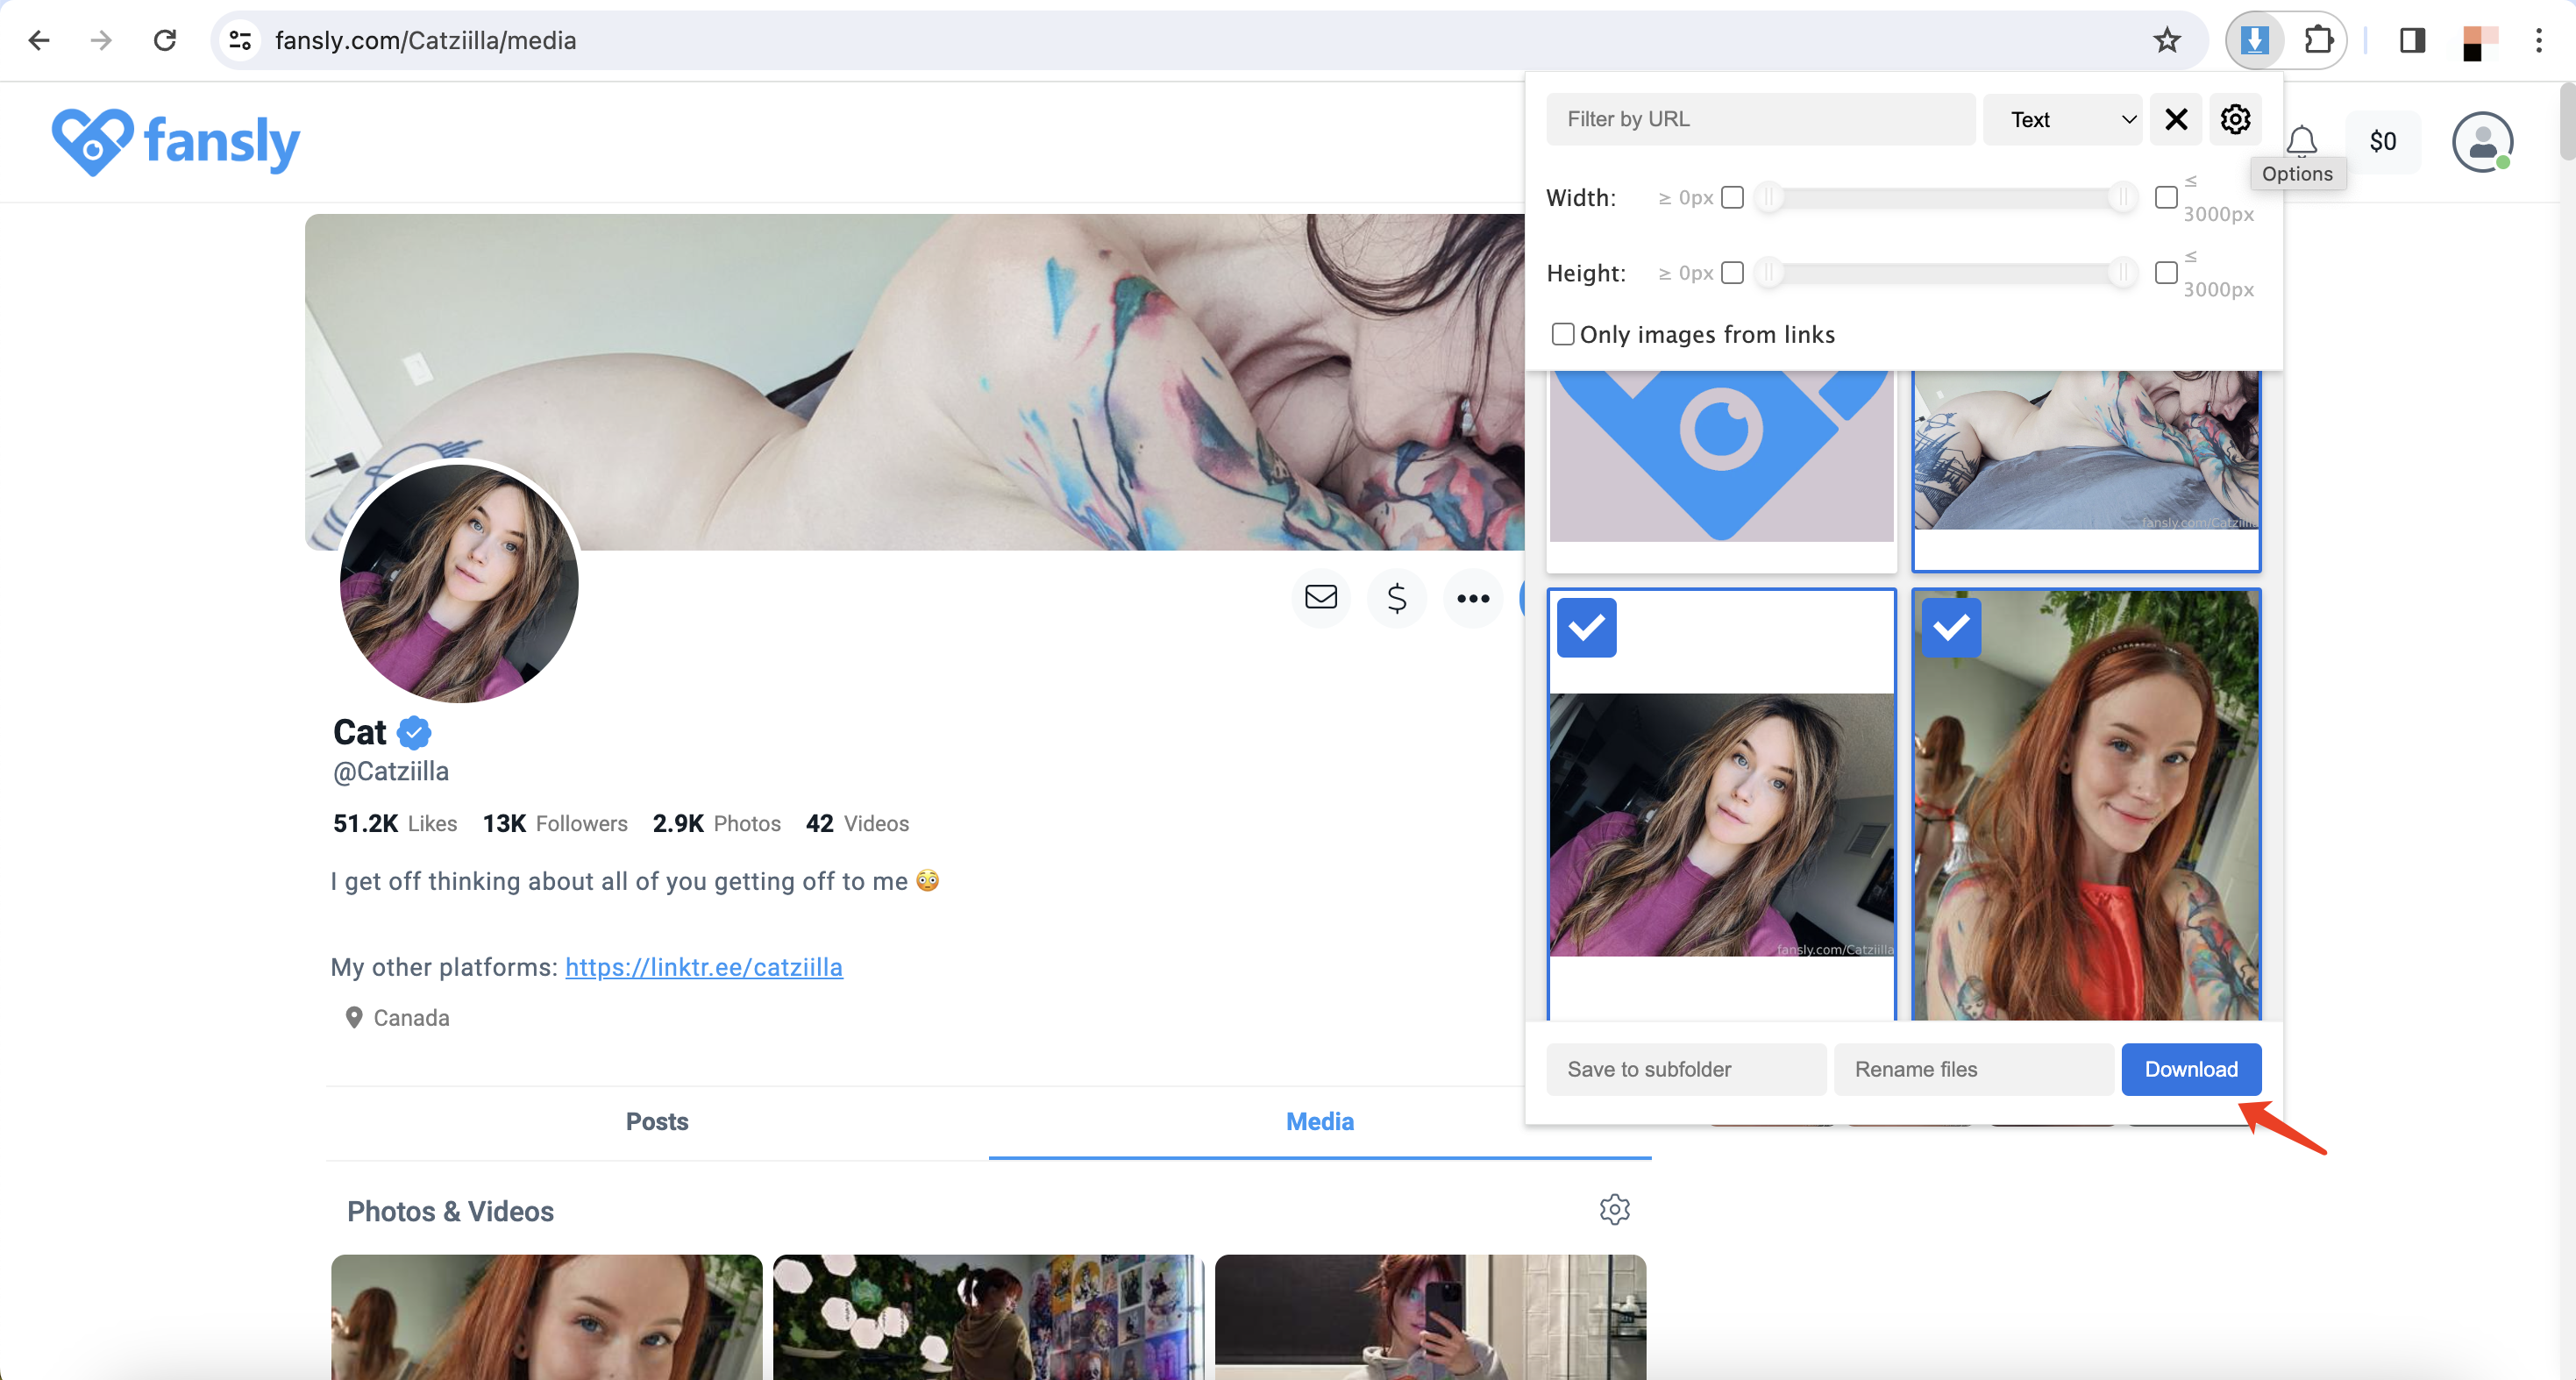Open the Photos & Videos settings gear
Image resolution: width=2576 pixels, height=1380 pixels.
click(x=1613, y=1210)
